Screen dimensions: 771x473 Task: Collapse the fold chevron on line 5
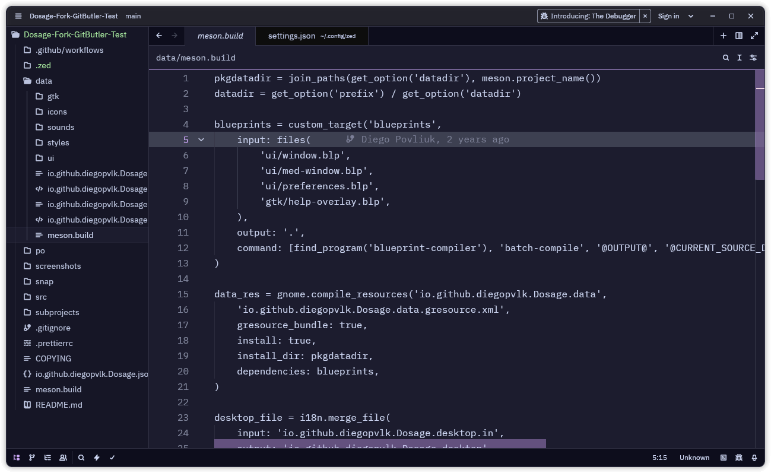point(201,139)
